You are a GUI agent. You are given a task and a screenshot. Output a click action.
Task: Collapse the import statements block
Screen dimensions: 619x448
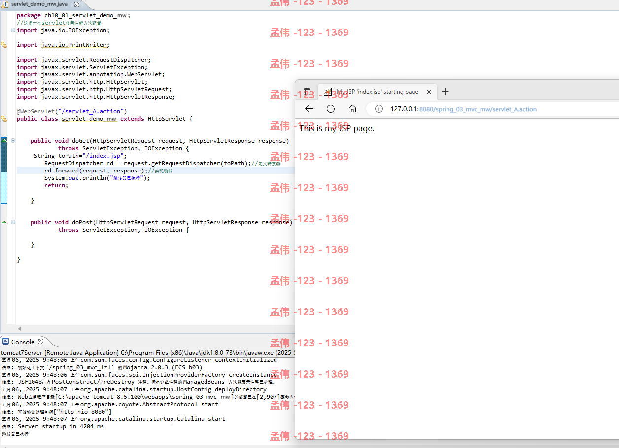[13, 30]
